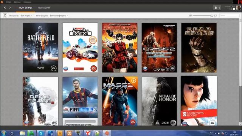Image resolution: width=242 pixels, height=136 pixels.
Task: Switch to the МОИ ИГРЫ tab
Action: point(25,8)
